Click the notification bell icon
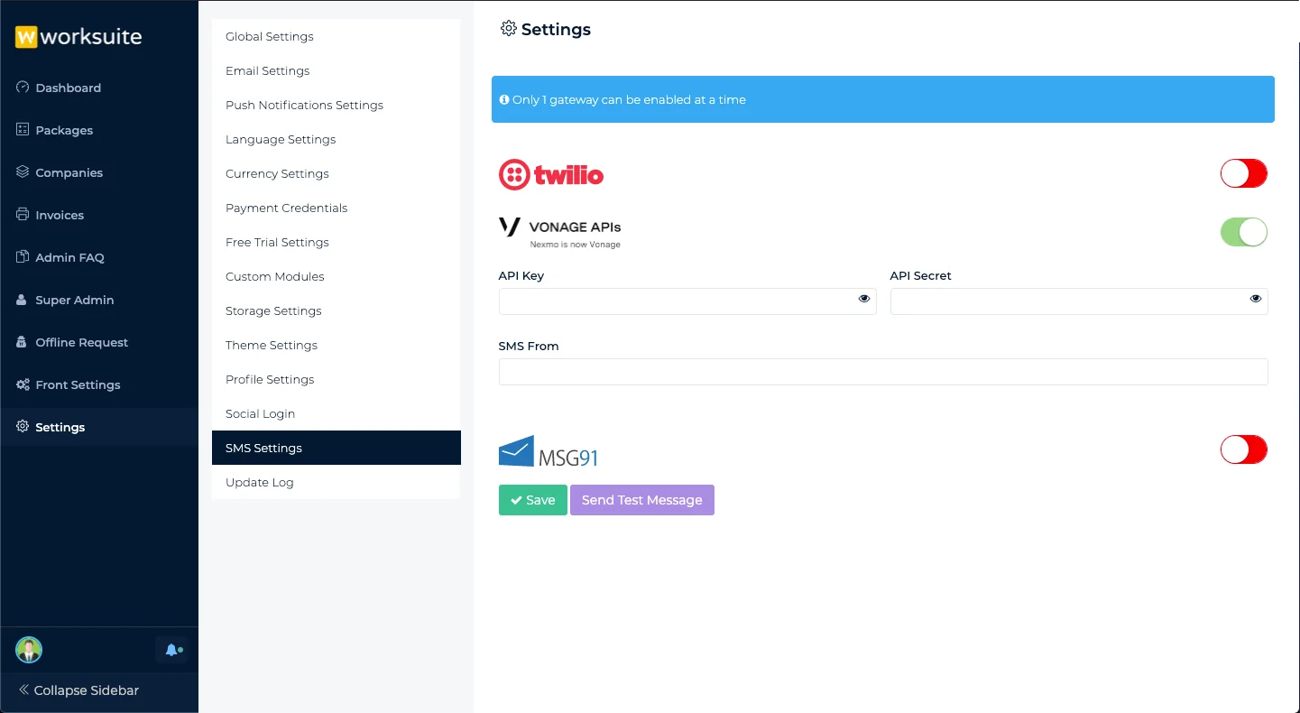The image size is (1300, 713). [171, 650]
